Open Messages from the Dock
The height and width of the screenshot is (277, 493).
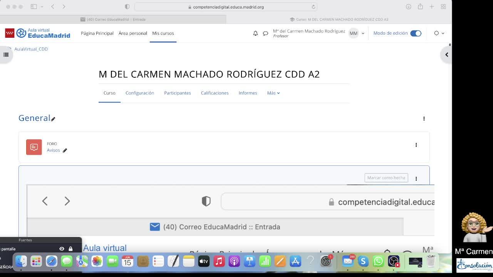67,262
